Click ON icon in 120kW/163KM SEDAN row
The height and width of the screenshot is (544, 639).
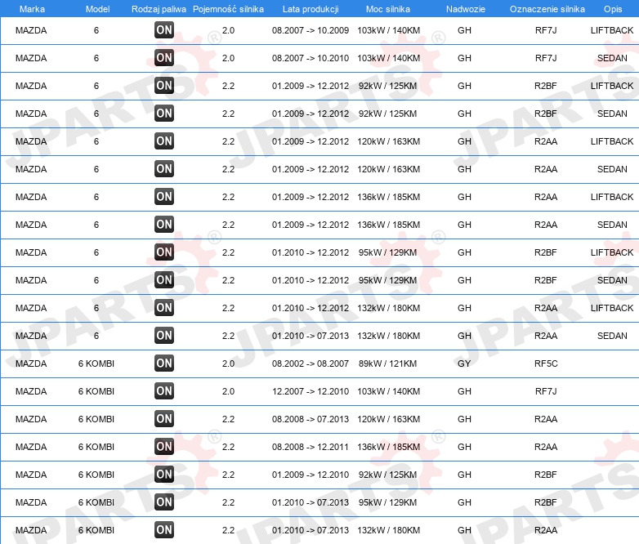click(x=164, y=169)
